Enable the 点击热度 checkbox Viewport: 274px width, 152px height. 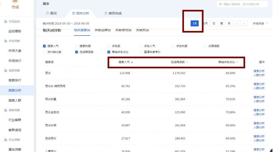point(173,46)
